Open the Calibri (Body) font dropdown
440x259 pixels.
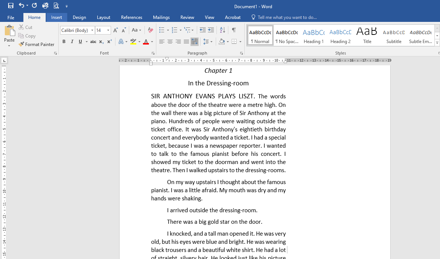[x=92, y=30]
